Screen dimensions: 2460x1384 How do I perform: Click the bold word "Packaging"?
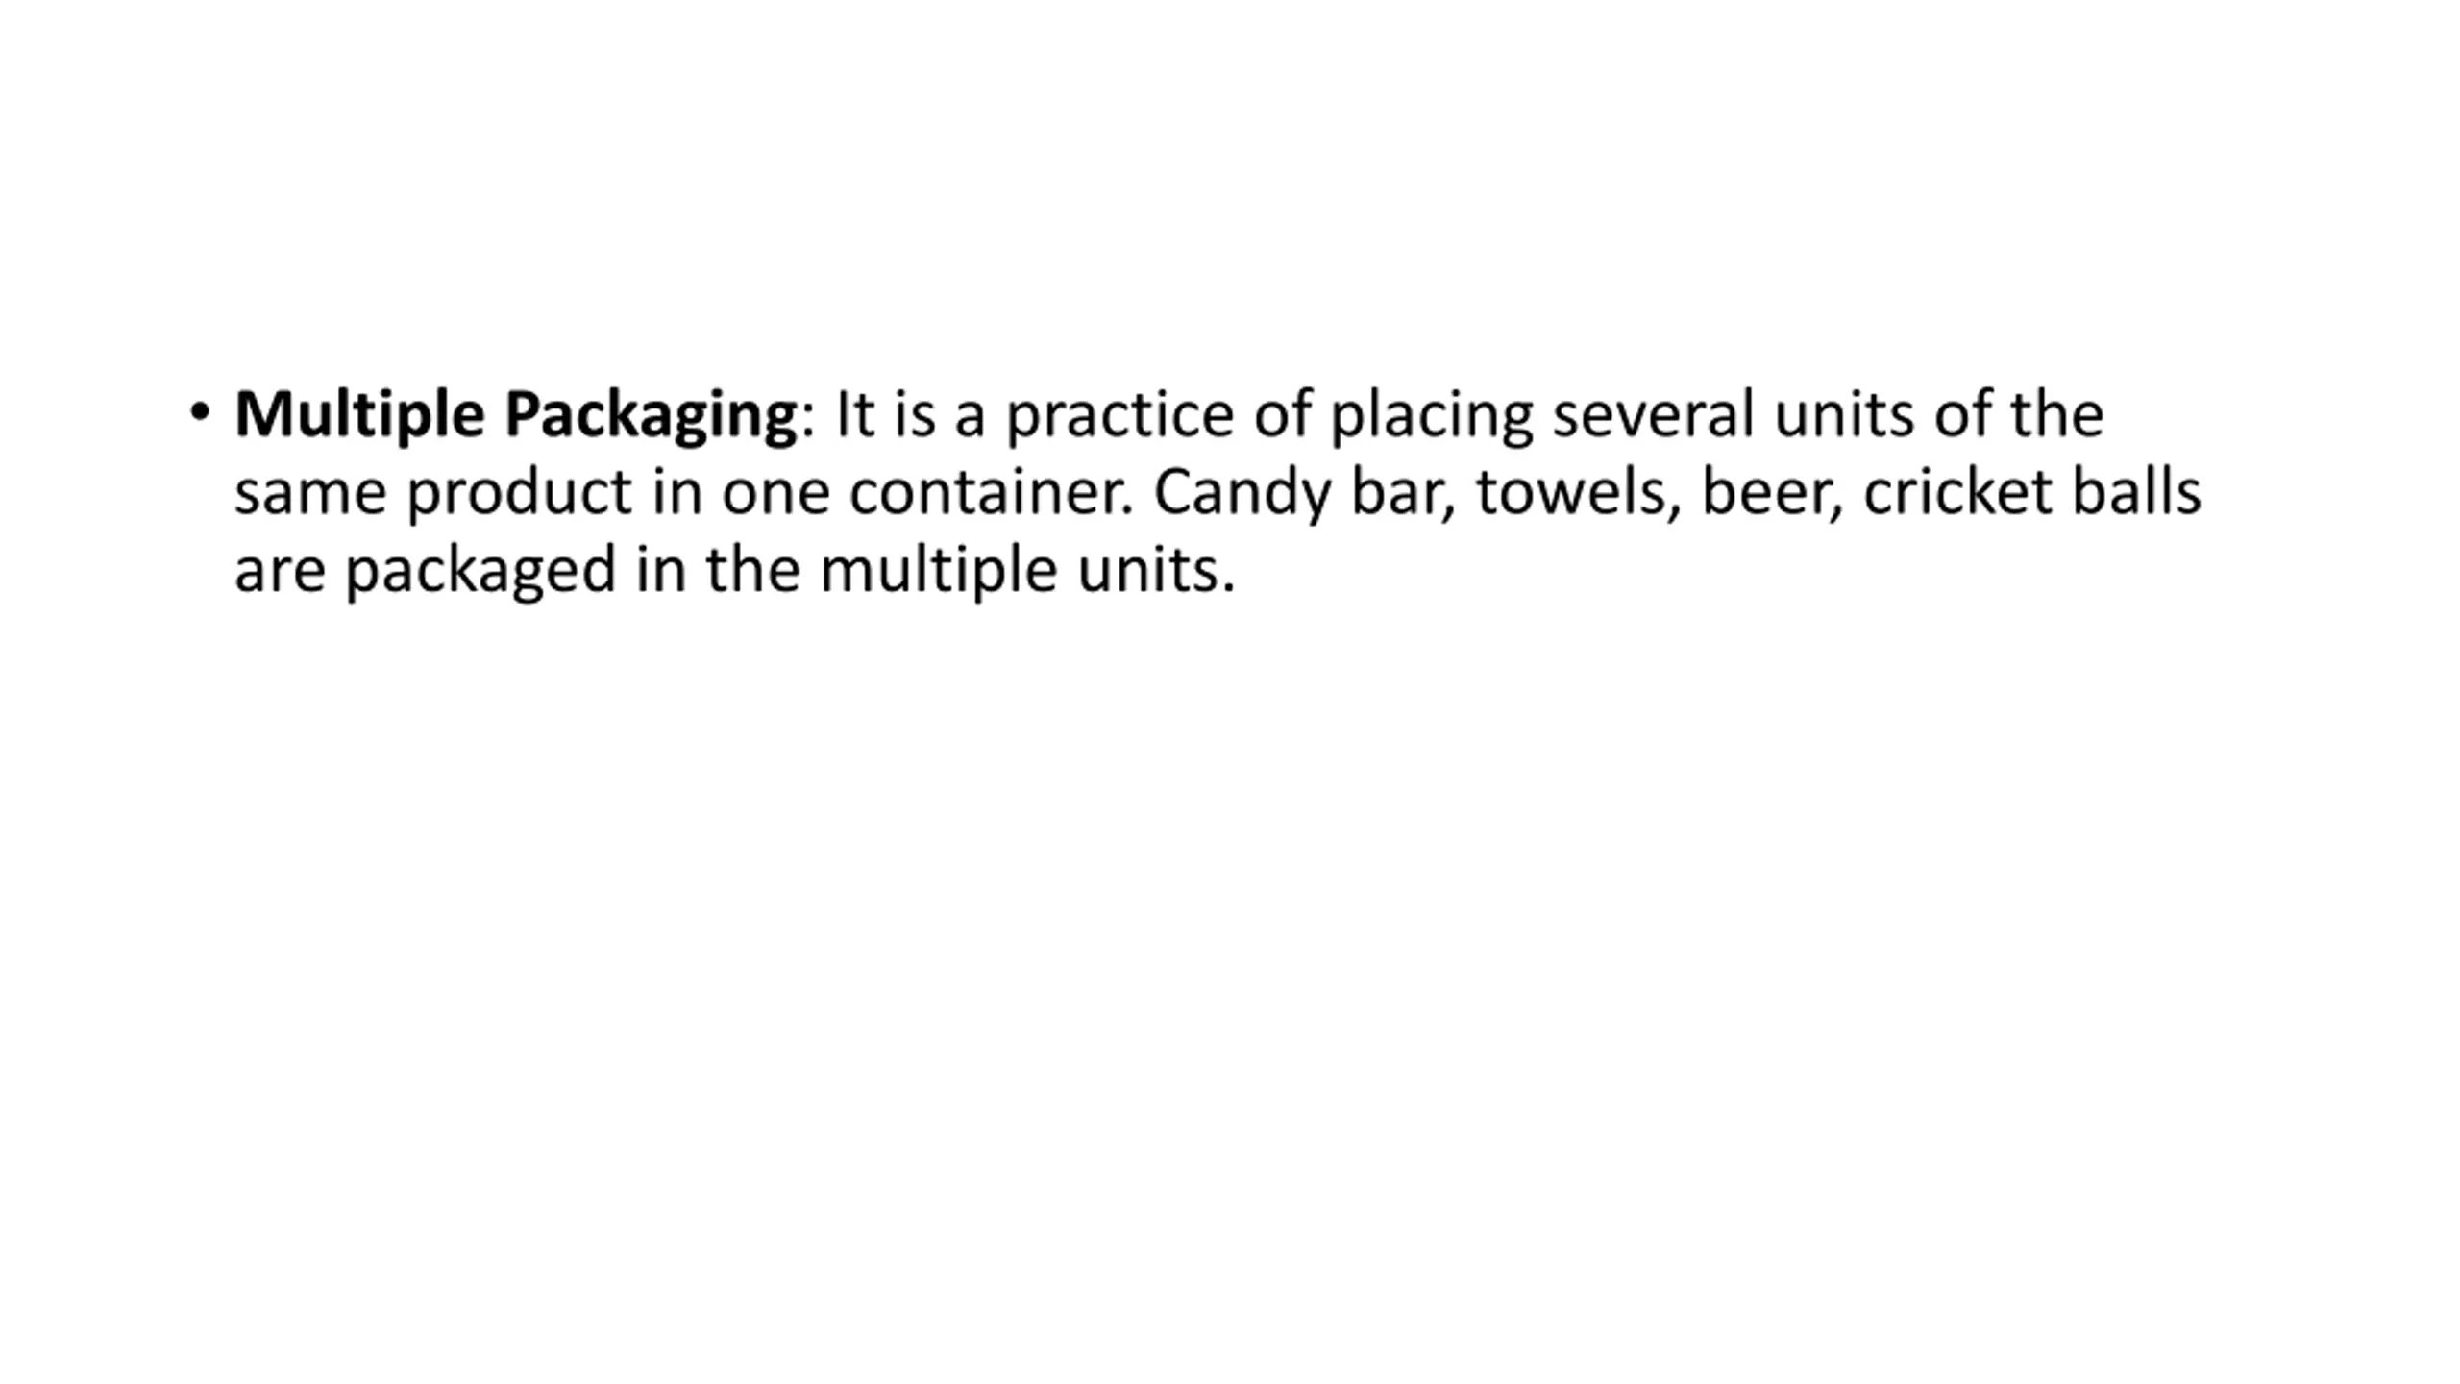coord(651,417)
